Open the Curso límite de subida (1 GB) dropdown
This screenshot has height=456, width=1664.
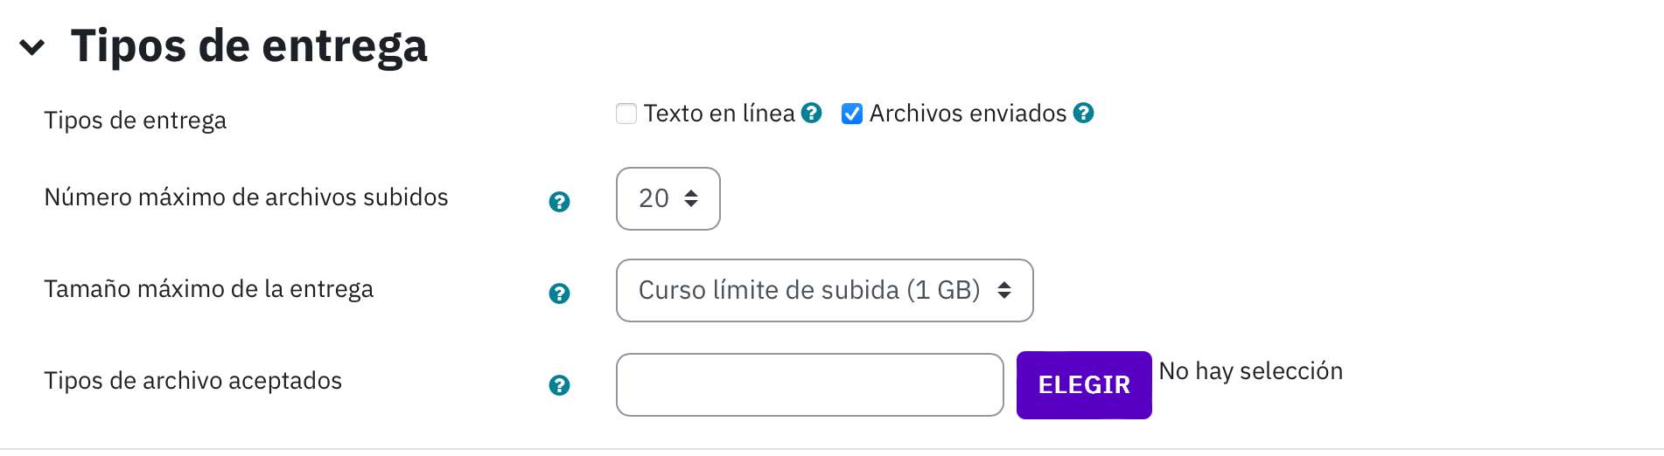coord(825,291)
